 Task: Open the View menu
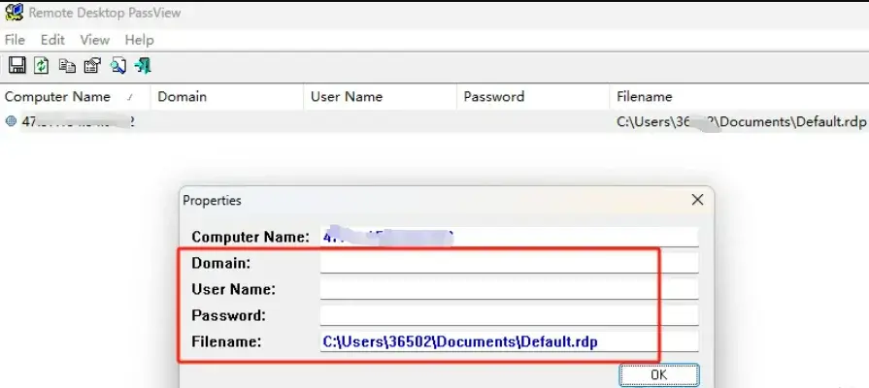pyautogui.click(x=95, y=40)
